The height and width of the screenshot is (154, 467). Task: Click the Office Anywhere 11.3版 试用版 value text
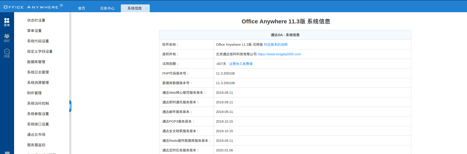239,44
